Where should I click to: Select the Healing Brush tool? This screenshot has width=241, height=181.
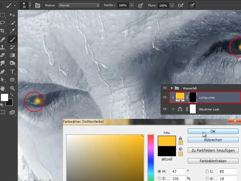(x=3, y=40)
